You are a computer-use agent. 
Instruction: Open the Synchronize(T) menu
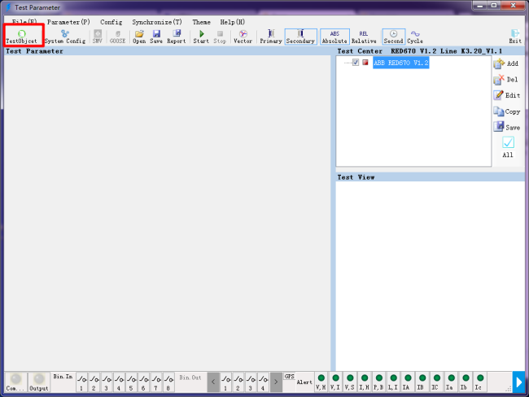(157, 22)
